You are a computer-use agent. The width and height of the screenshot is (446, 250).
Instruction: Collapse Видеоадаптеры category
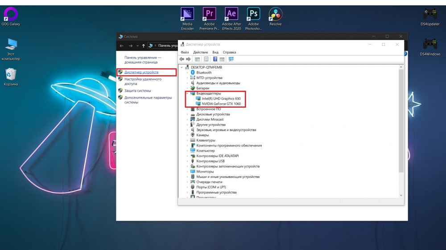pos(187,93)
